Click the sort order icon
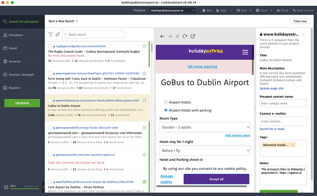Image resolution: width=317 pixels, height=196 pixels. [x=58, y=35]
